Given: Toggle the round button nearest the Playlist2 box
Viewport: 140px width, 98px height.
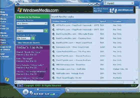Looking at the screenshot, I should (x=97, y=4).
